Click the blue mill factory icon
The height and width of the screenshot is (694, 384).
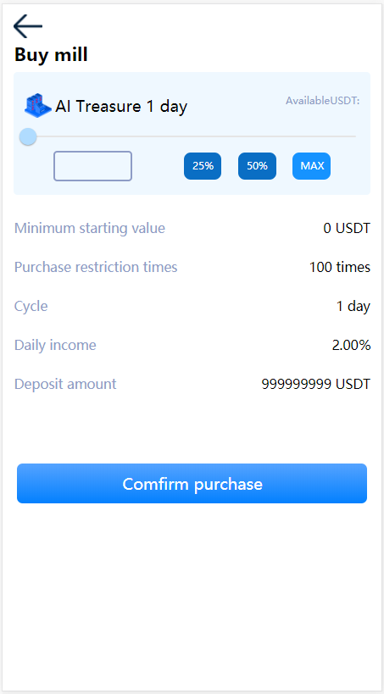pos(37,105)
